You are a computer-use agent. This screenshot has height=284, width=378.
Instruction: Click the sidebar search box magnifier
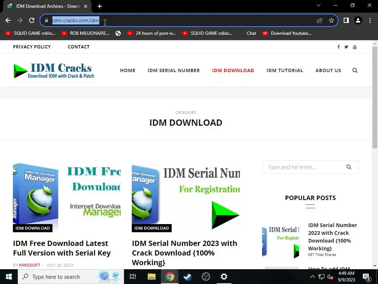348,167
